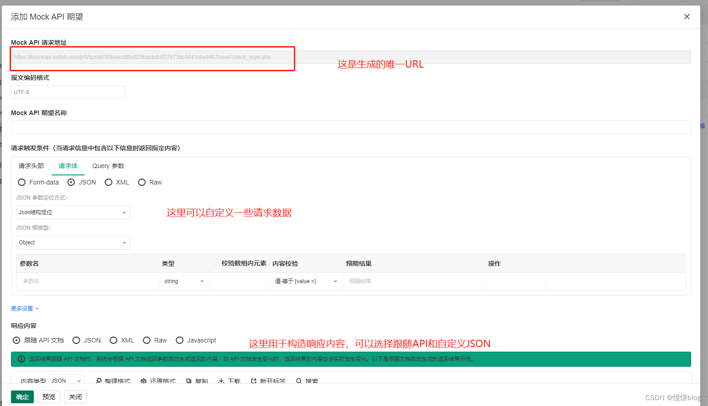Open the Json结构定位 dropdown
The height and width of the screenshot is (406, 708).
(x=73, y=212)
